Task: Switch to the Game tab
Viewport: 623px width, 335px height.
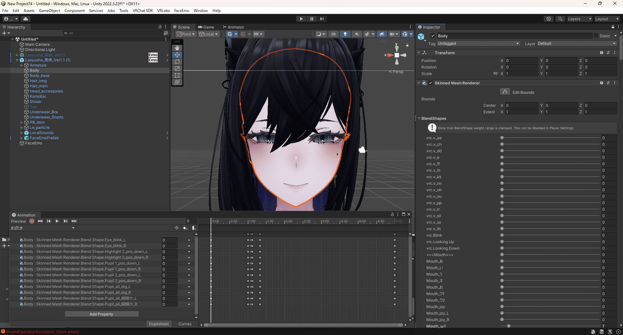Action: pyautogui.click(x=206, y=27)
